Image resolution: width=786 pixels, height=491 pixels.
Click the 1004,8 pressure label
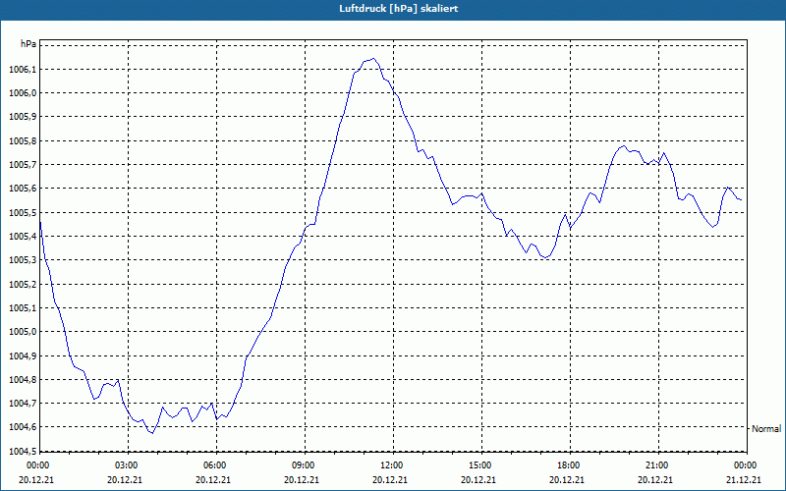point(23,379)
